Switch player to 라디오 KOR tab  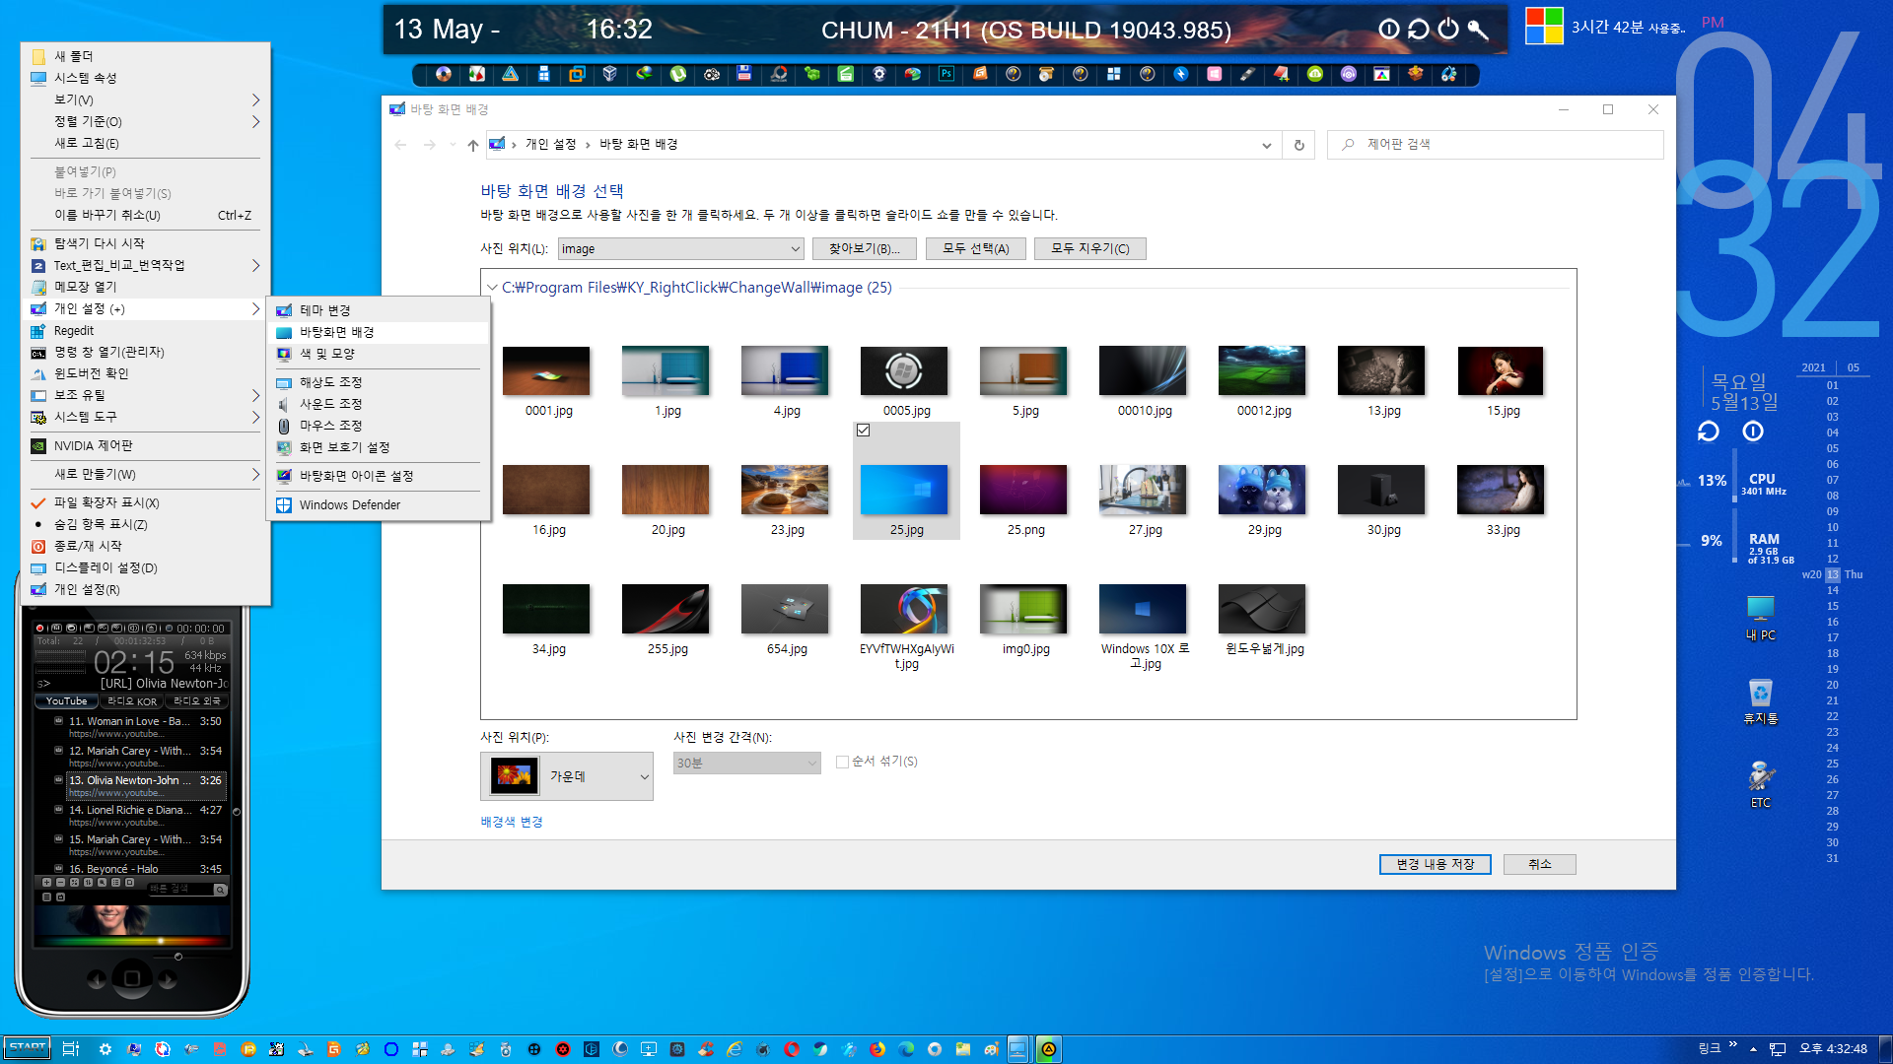(132, 701)
